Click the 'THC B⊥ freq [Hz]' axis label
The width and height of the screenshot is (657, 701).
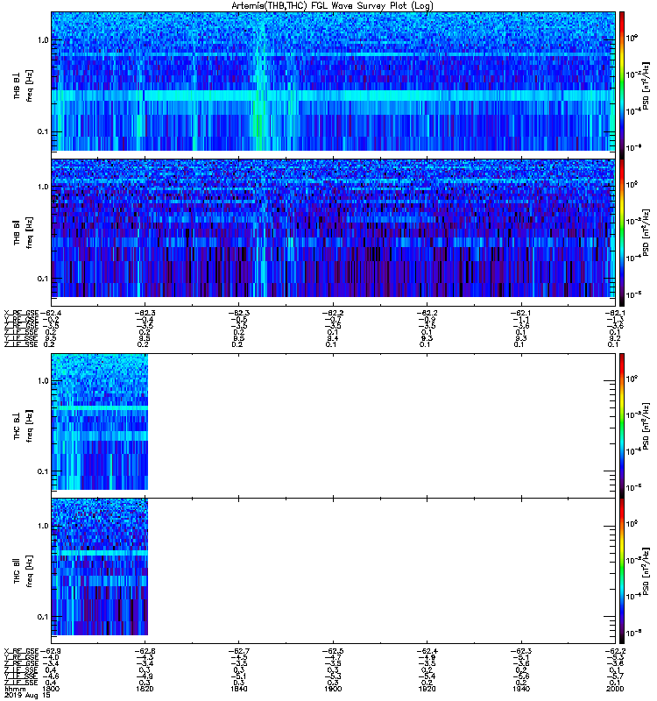coord(23,426)
